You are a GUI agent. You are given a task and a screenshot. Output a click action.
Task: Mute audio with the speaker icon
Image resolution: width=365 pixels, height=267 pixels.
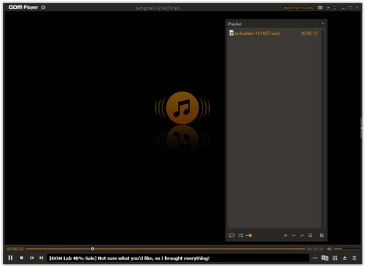click(330, 249)
